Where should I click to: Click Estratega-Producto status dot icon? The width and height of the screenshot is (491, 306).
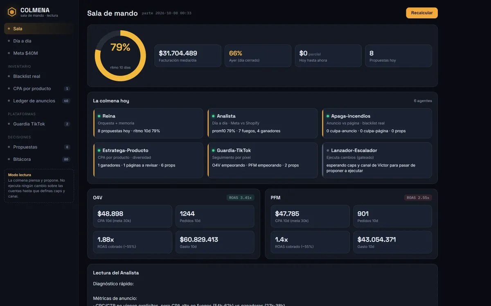[99, 151]
